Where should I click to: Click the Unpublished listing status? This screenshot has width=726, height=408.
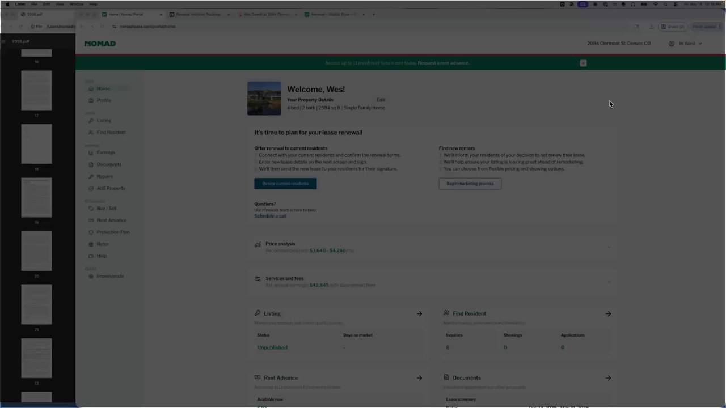(x=272, y=347)
